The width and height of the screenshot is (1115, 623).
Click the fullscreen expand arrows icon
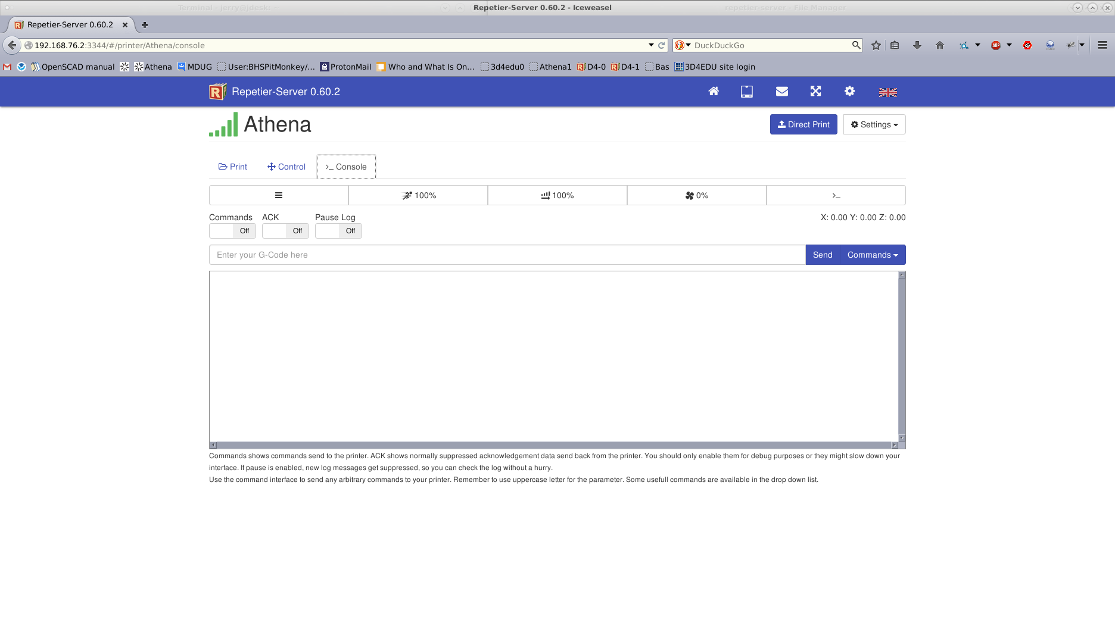pos(815,92)
